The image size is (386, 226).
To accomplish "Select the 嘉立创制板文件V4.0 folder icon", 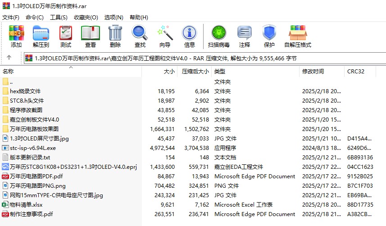I will [x=5, y=120].
